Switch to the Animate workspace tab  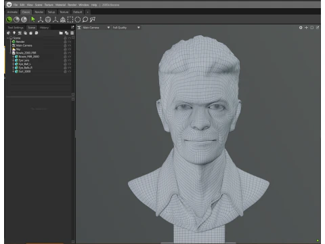(x=12, y=12)
